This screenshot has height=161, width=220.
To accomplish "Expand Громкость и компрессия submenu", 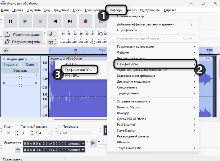I will coord(153,47).
